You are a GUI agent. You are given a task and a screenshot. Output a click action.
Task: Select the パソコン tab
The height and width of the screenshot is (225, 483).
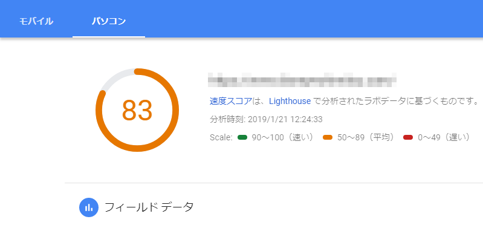click(109, 22)
